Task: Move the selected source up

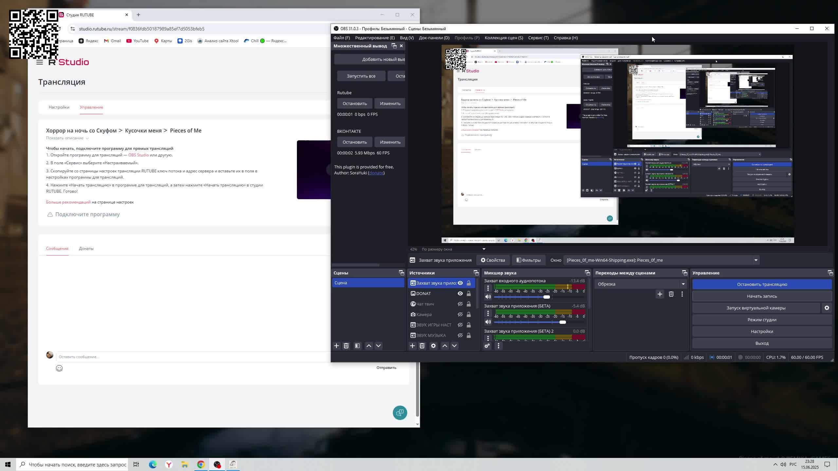Action: point(445,346)
